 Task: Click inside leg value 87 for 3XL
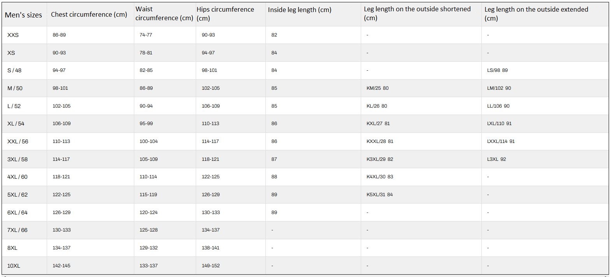pos(274,159)
